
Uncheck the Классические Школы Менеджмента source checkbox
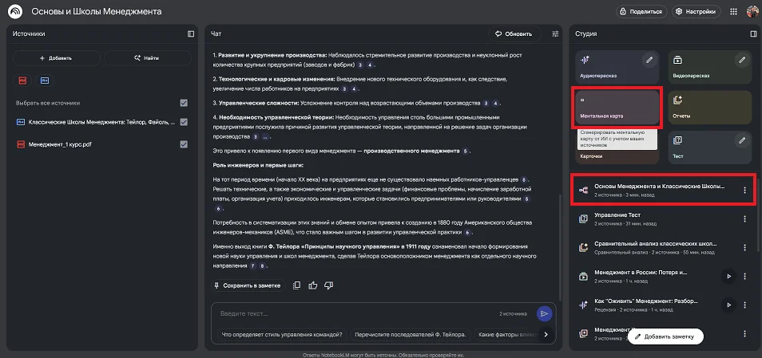pos(184,122)
